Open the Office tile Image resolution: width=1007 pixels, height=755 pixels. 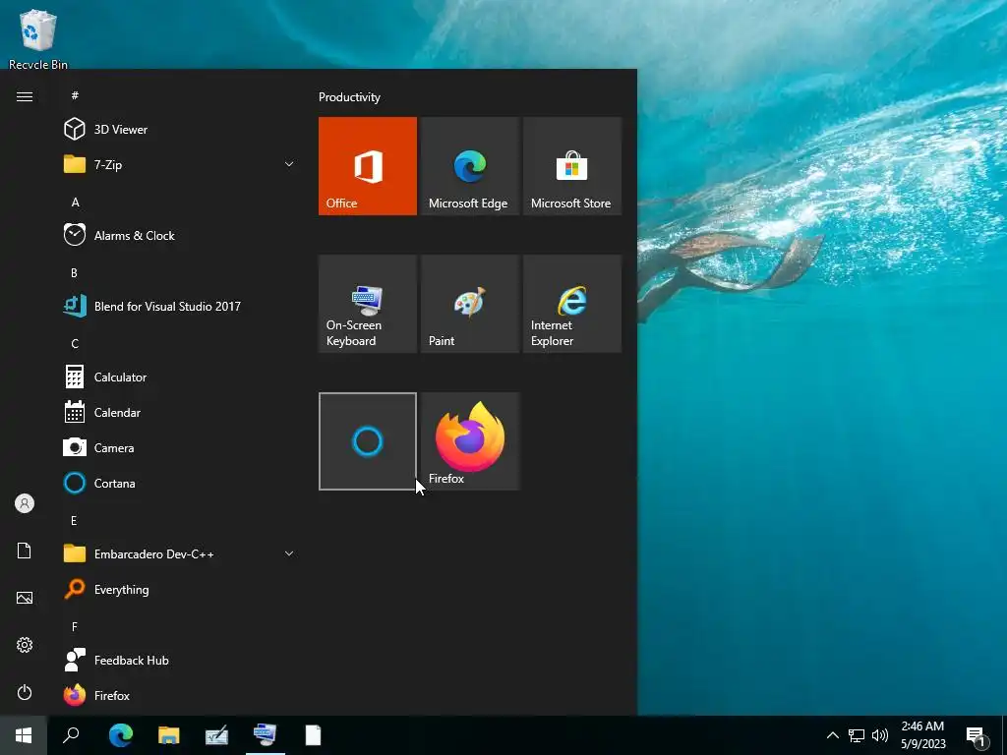(368, 165)
